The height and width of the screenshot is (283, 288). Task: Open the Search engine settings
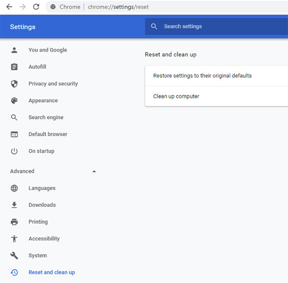[x=46, y=117]
